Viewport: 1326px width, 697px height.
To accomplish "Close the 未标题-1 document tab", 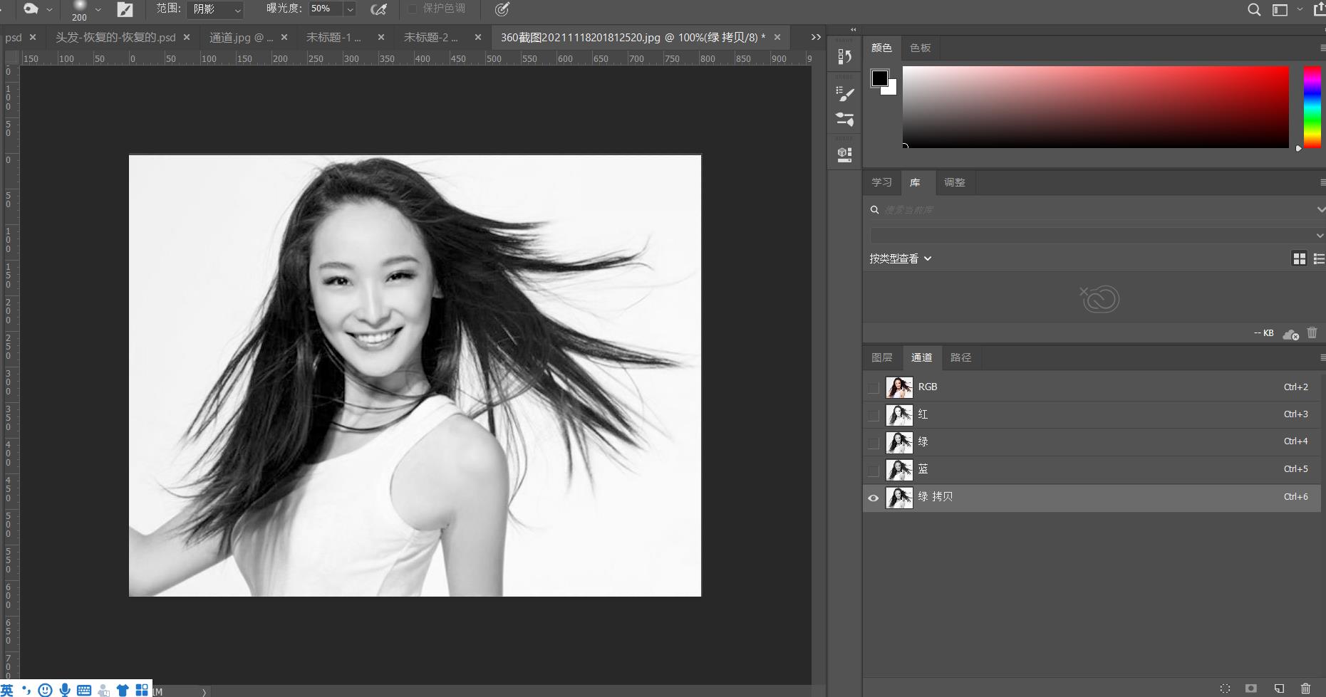I will point(381,37).
